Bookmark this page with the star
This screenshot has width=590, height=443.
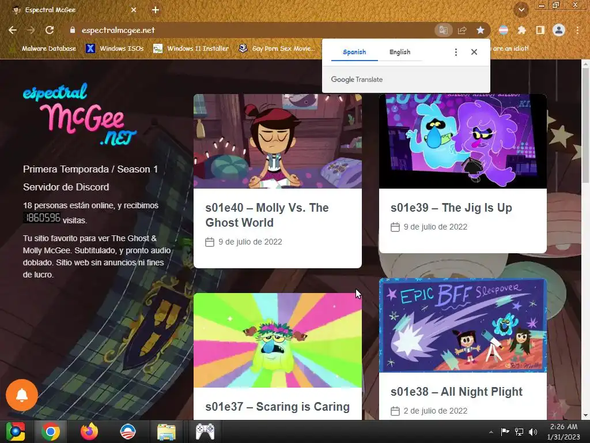[x=481, y=30]
